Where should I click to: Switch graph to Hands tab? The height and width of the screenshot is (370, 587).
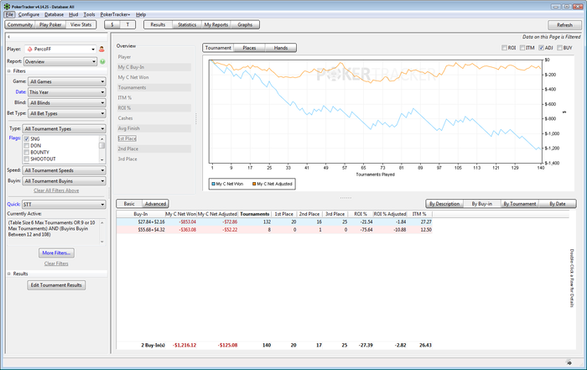click(x=281, y=48)
